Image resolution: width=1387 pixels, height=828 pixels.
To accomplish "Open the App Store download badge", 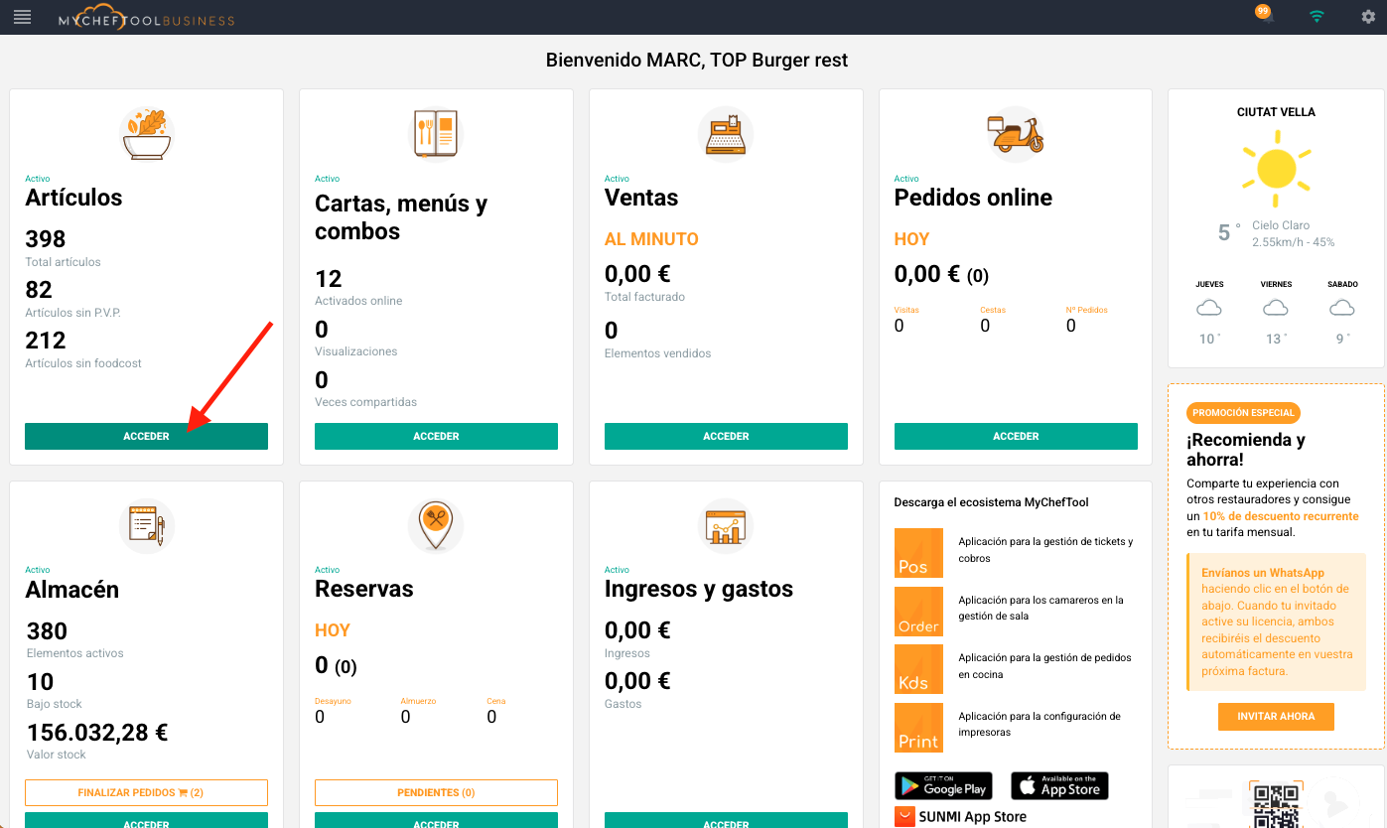I will pyautogui.click(x=1059, y=786).
